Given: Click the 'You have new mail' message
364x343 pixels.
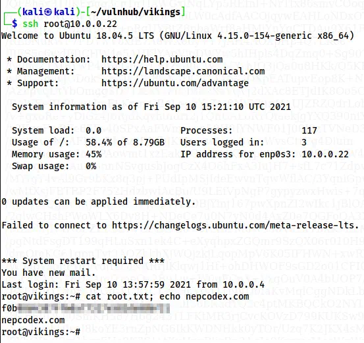Looking at the screenshot, I should [x=49, y=273].
